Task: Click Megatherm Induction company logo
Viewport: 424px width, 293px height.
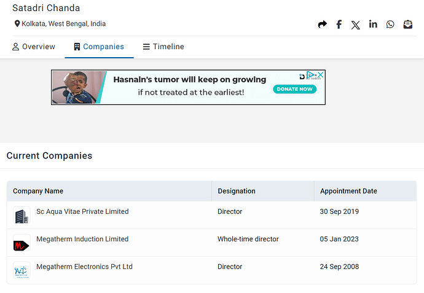Action: [22, 243]
